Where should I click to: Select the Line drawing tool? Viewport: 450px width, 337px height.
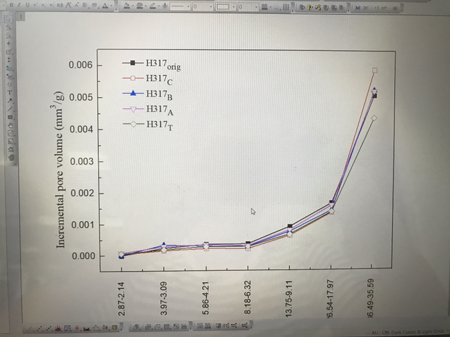pos(10,109)
